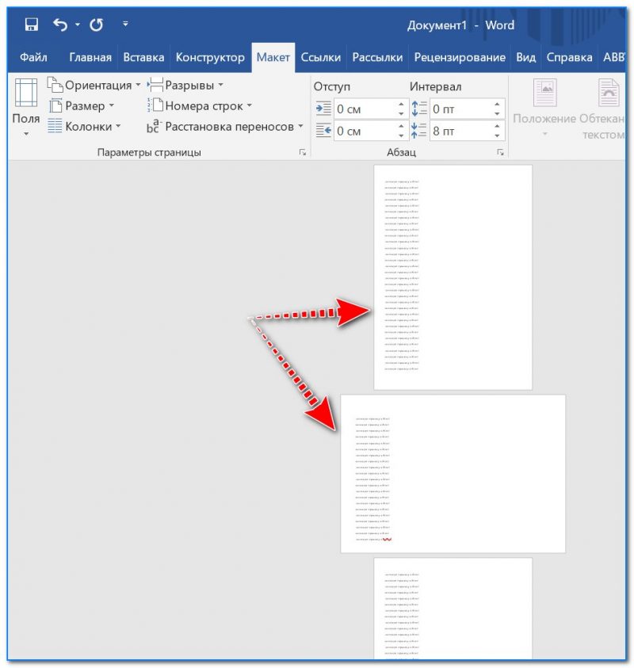The width and height of the screenshot is (634, 668).
Task: Expand Расстановка переносов hyphenation dropdown
Action: click(x=226, y=127)
